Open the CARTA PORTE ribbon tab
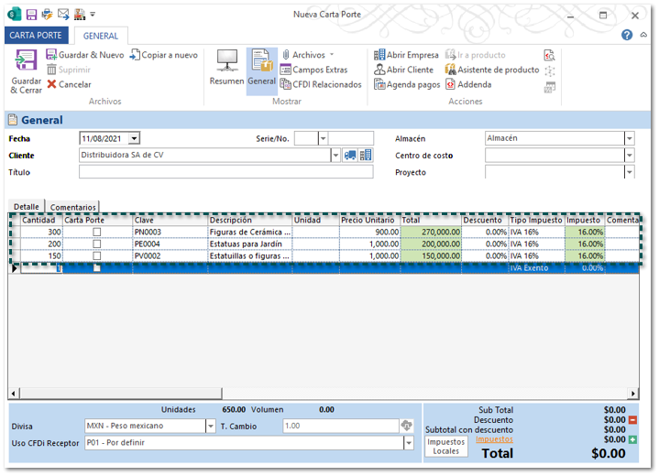 click(x=35, y=36)
